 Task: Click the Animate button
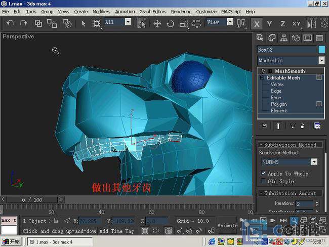click(227, 226)
